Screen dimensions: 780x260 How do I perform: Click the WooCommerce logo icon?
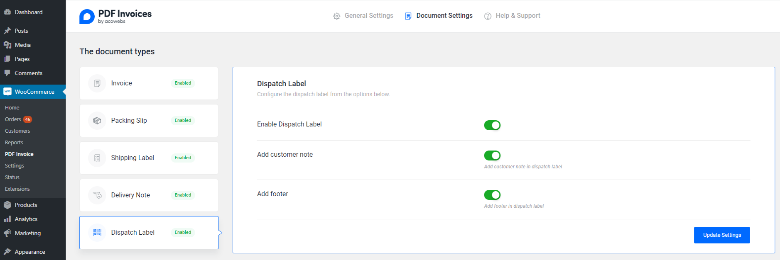(7, 92)
